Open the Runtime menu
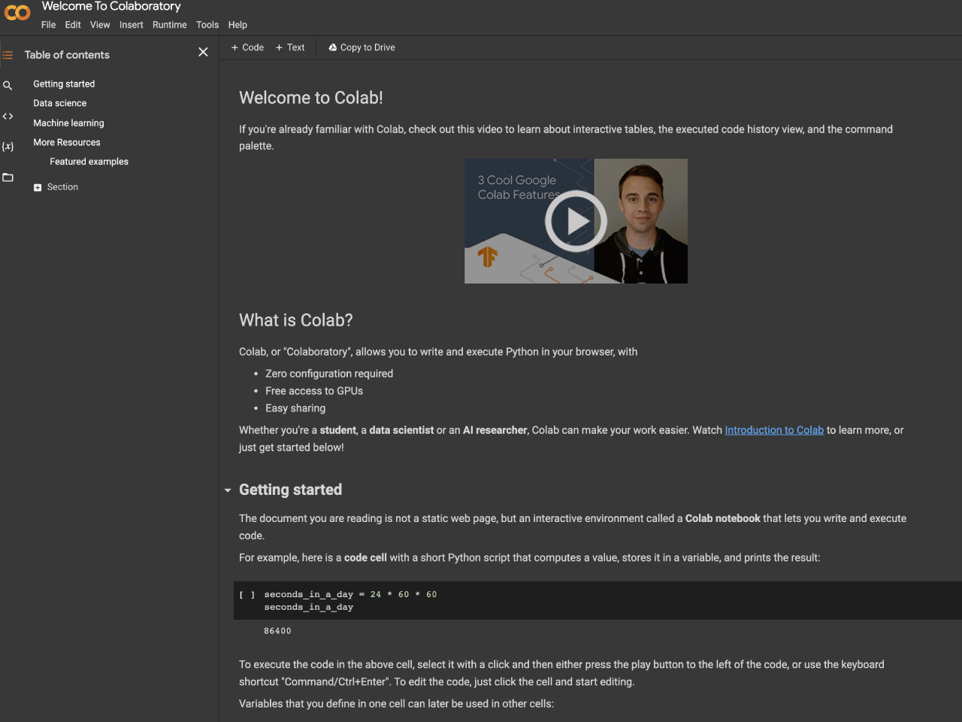962x722 pixels. (x=170, y=25)
